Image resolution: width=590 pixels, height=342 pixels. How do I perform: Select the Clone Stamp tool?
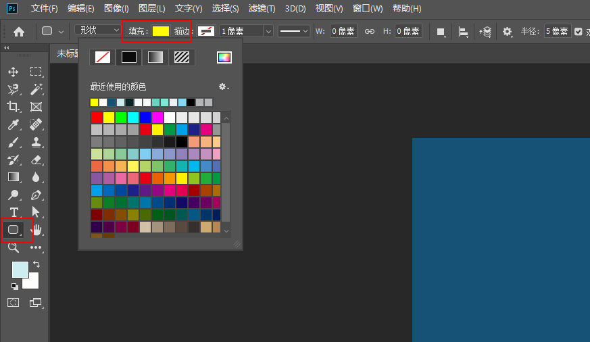click(x=36, y=142)
